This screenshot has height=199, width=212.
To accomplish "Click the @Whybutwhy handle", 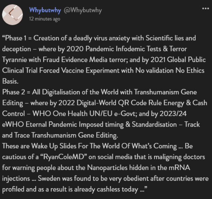I will coord(83,10).
